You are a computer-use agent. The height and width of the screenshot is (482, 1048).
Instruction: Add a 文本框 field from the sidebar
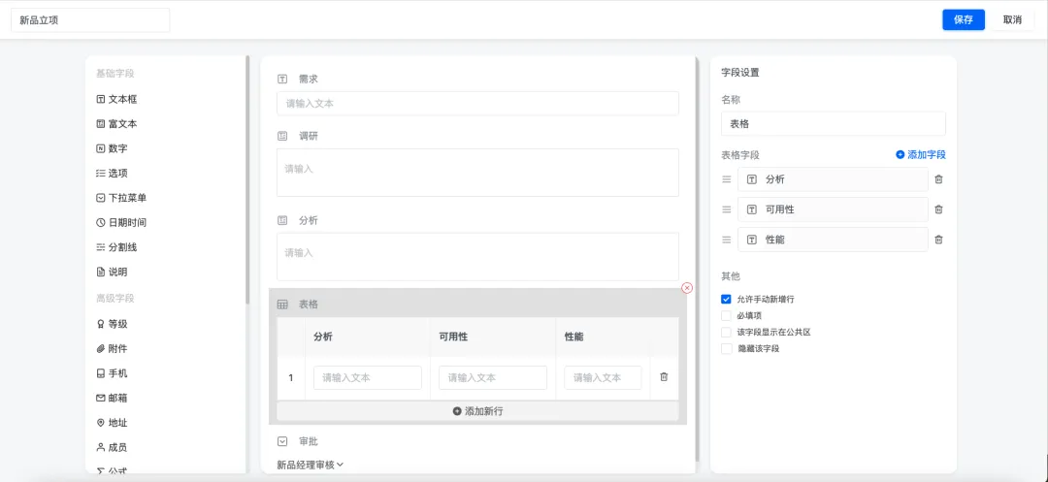117,99
